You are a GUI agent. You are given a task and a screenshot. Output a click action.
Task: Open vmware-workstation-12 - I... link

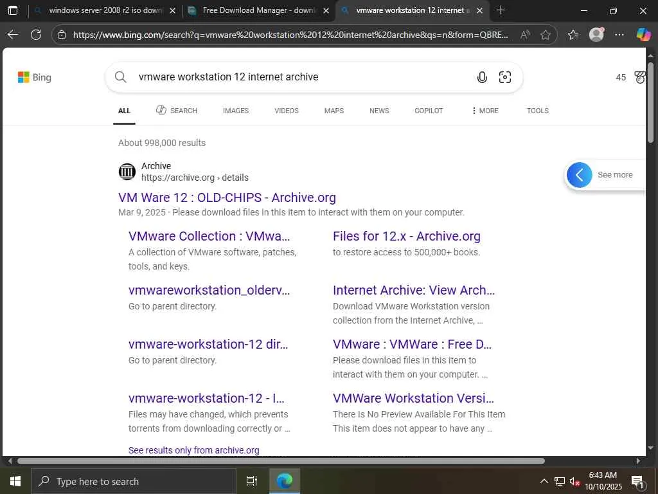click(x=206, y=398)
